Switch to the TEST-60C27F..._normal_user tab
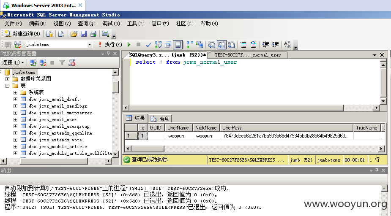Viewport: 391px width, 216px height. point(247,55)
